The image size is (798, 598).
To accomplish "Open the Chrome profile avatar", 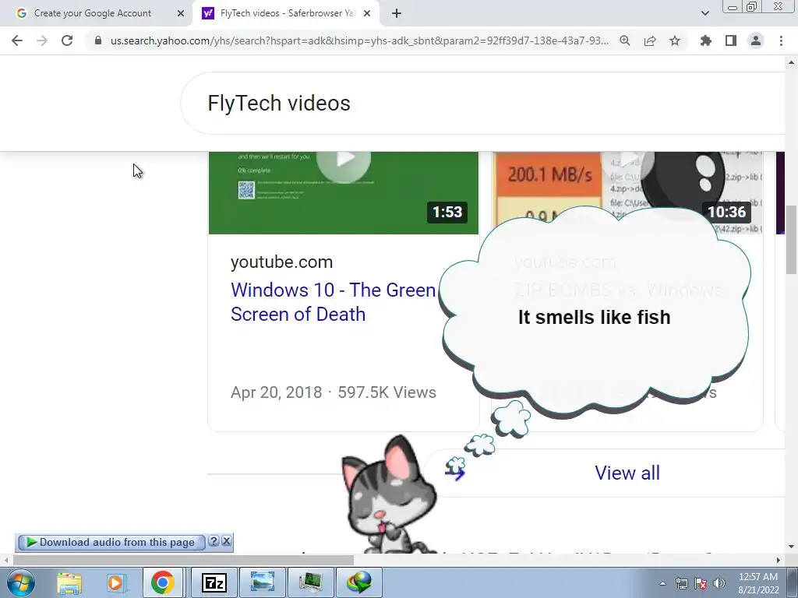I will pyautogui.click(x=756, y=40).
